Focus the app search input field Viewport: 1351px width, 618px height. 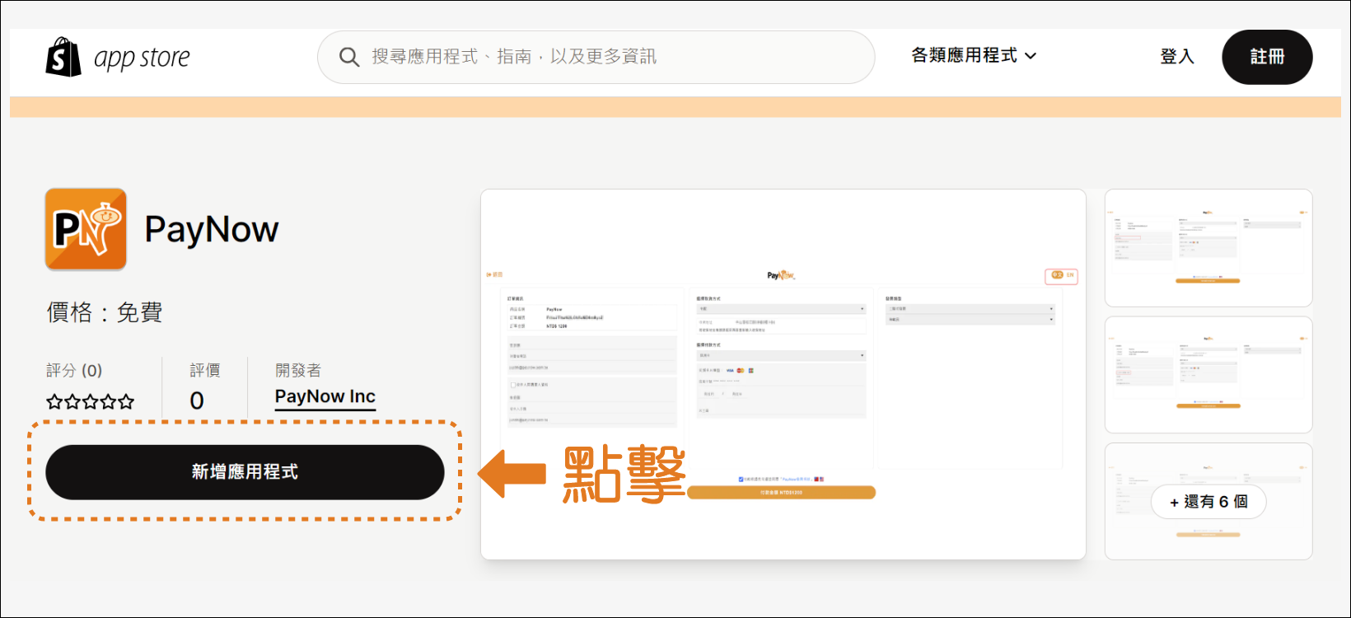596,57
